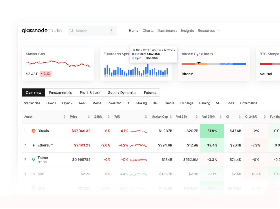The width and height of the screenshot is (280, 209).
Task: Toggle the Stablecoins filter
Action: click(x=32, y=103)
